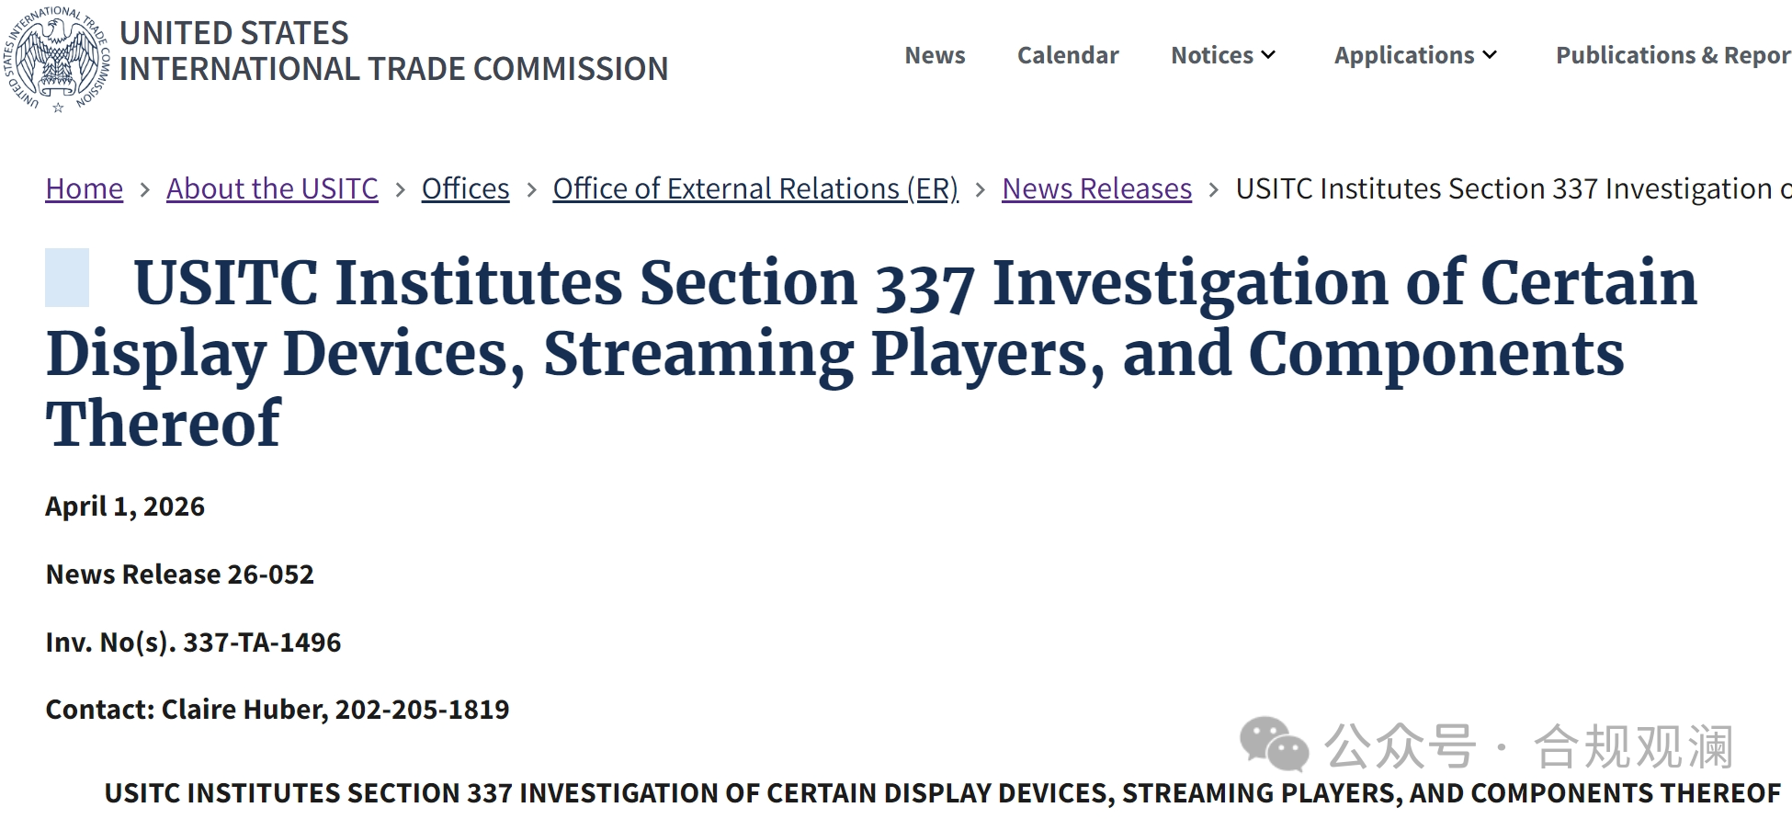The image size is (1792, 819).
Task: Click the breadcrumb arrow after News Releases
Action: click(1213, 189)
